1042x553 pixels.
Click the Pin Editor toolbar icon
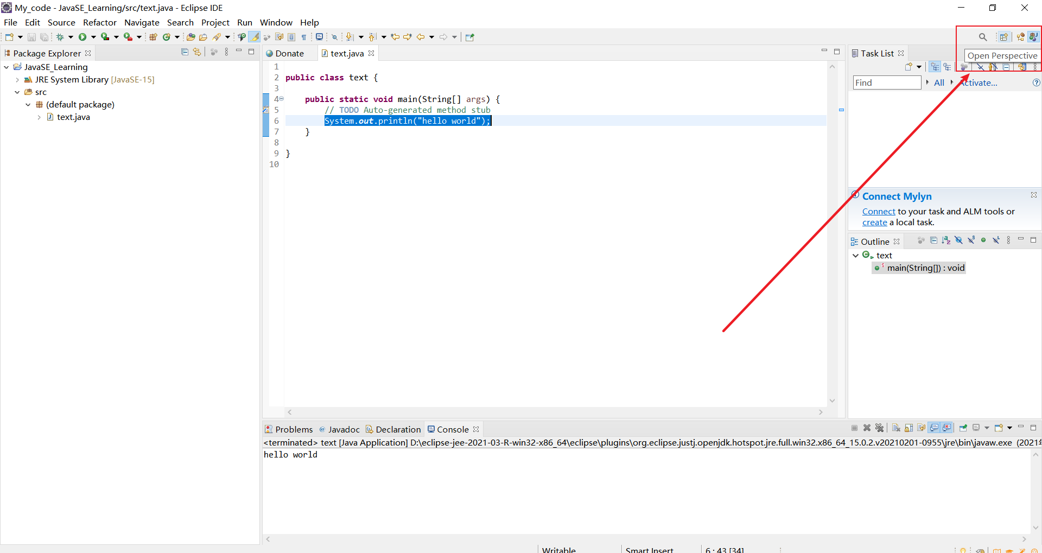[x=470, y=37]
